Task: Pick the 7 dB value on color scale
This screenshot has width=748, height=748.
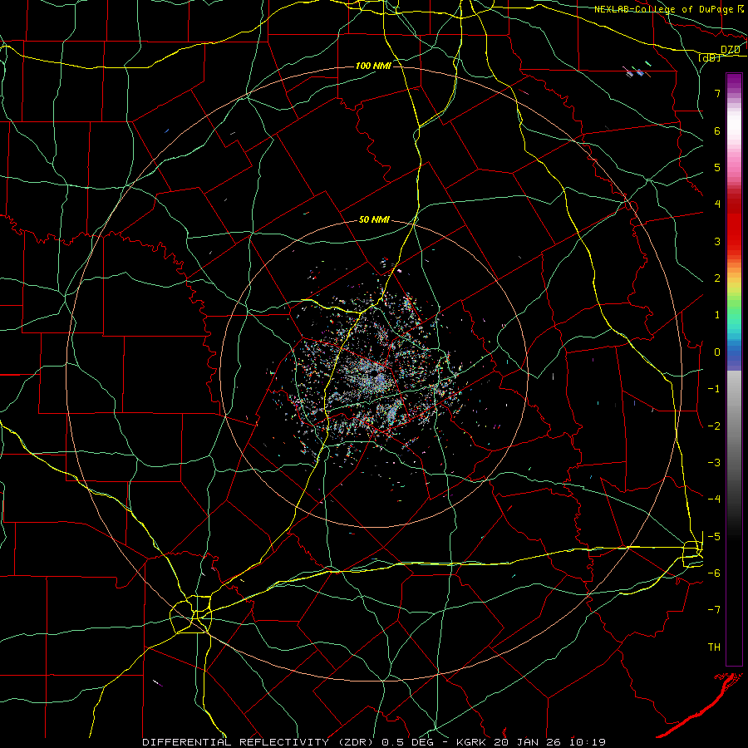Action: point(717,93)
